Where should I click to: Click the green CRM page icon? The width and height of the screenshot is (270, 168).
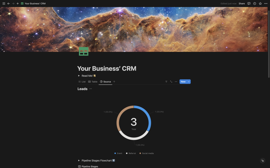pyautogui.click(x=84, y=51)
